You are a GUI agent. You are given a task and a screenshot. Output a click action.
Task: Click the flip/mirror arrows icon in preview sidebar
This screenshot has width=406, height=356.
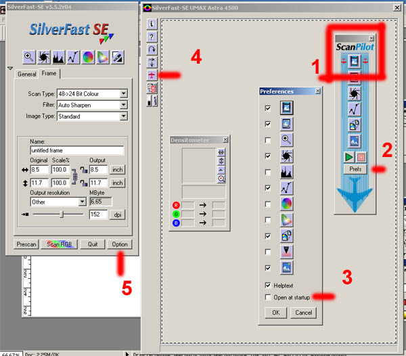tap(152, 62)
